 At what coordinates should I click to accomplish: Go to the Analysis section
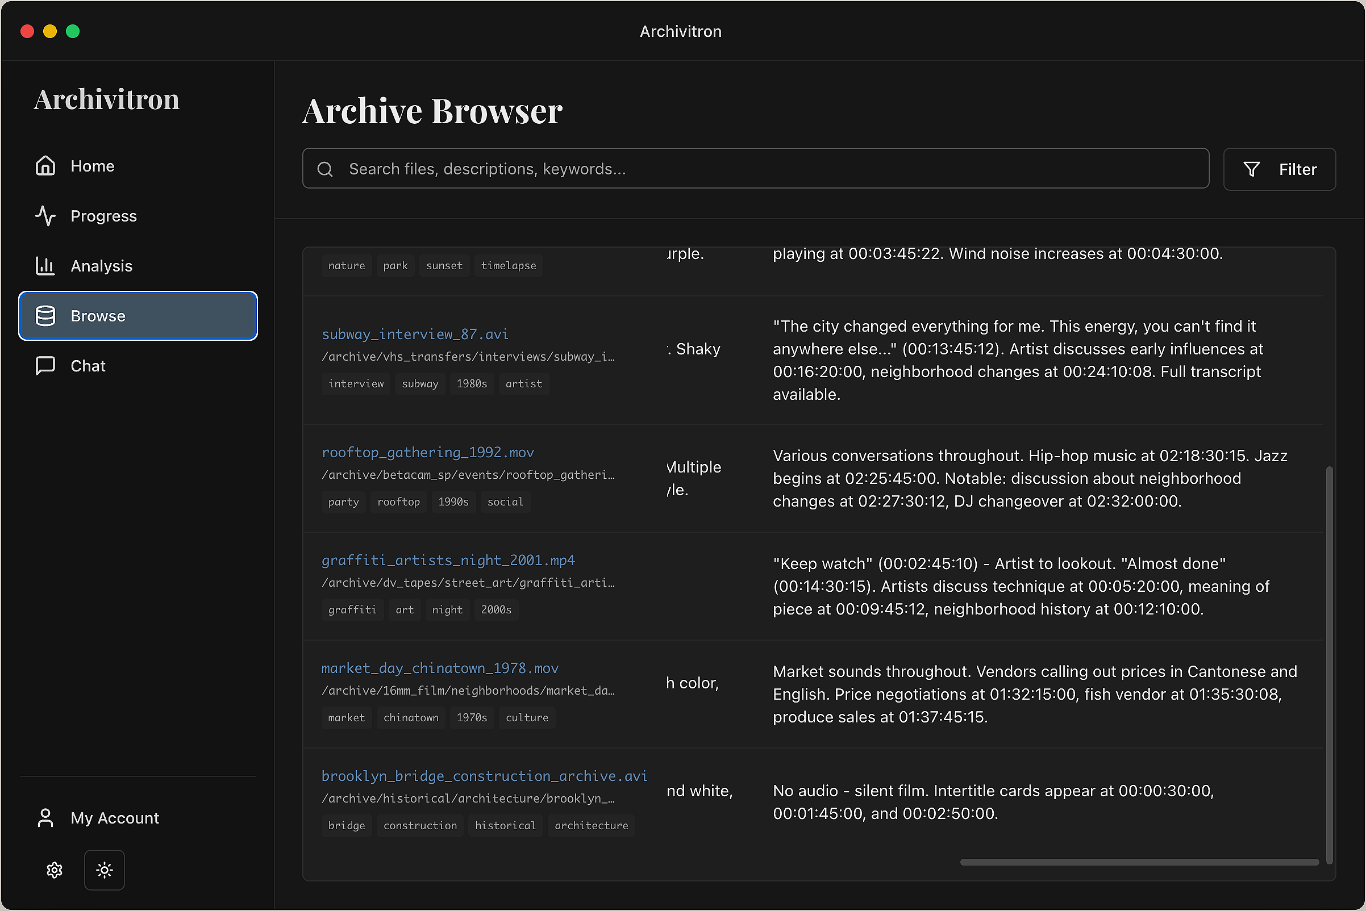(102, 266)
